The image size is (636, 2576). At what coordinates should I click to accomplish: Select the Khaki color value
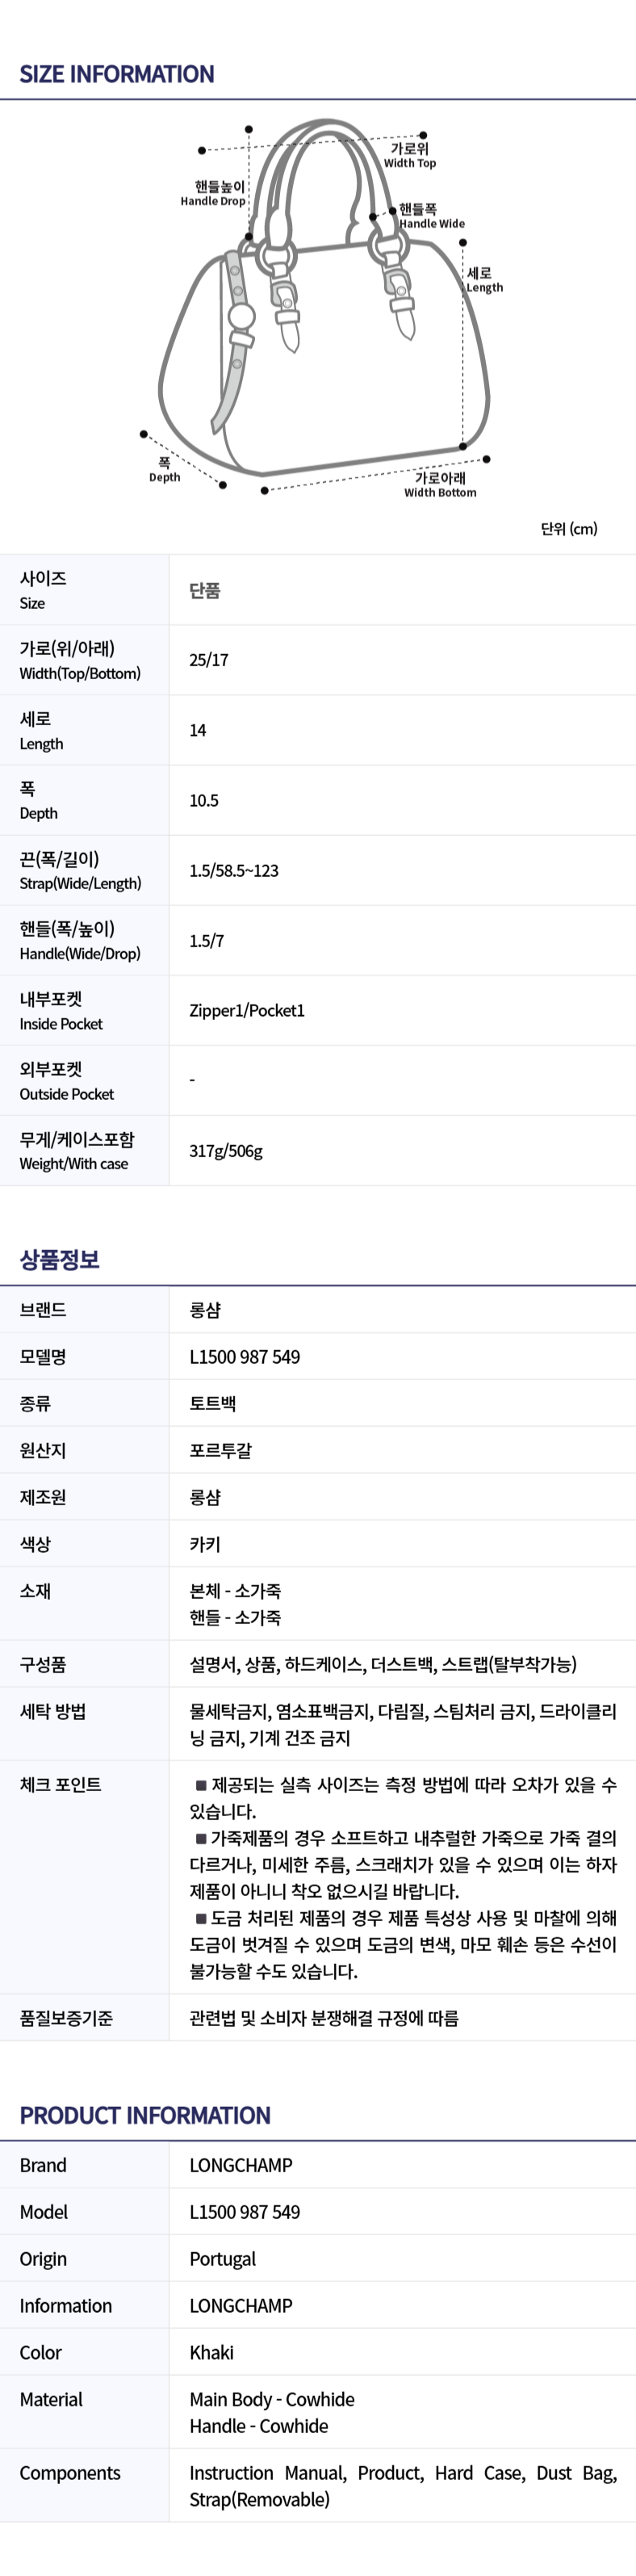[212, 2352]
